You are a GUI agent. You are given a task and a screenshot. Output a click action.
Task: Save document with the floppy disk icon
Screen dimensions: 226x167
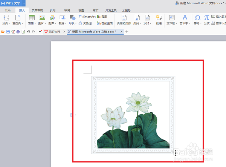8,32
